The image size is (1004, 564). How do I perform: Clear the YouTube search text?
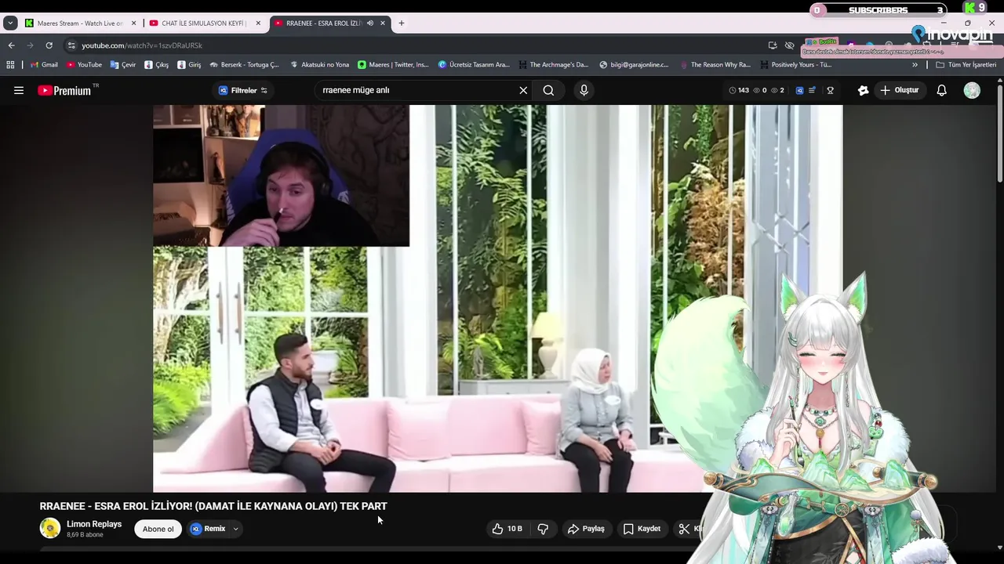(x=523, y=90)
